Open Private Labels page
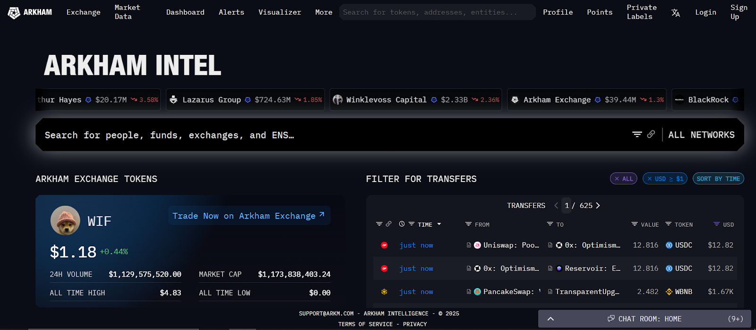Screen dimensions: 756x330 (x=642, y=12)
